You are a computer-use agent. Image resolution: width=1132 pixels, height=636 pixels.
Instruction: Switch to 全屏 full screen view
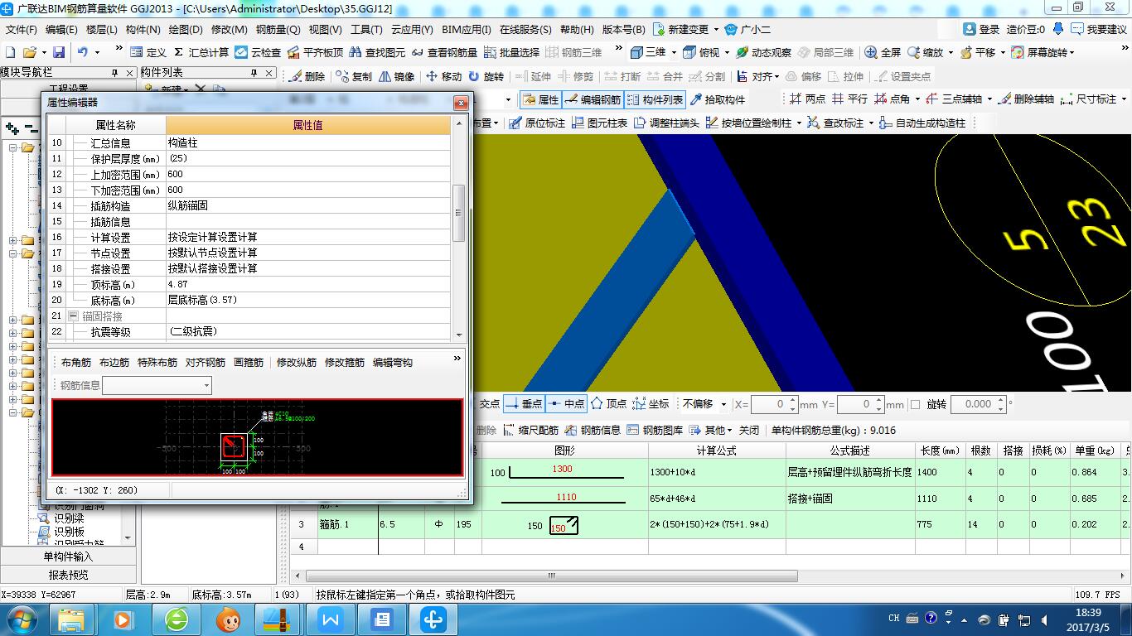click(x=883, y=52)
